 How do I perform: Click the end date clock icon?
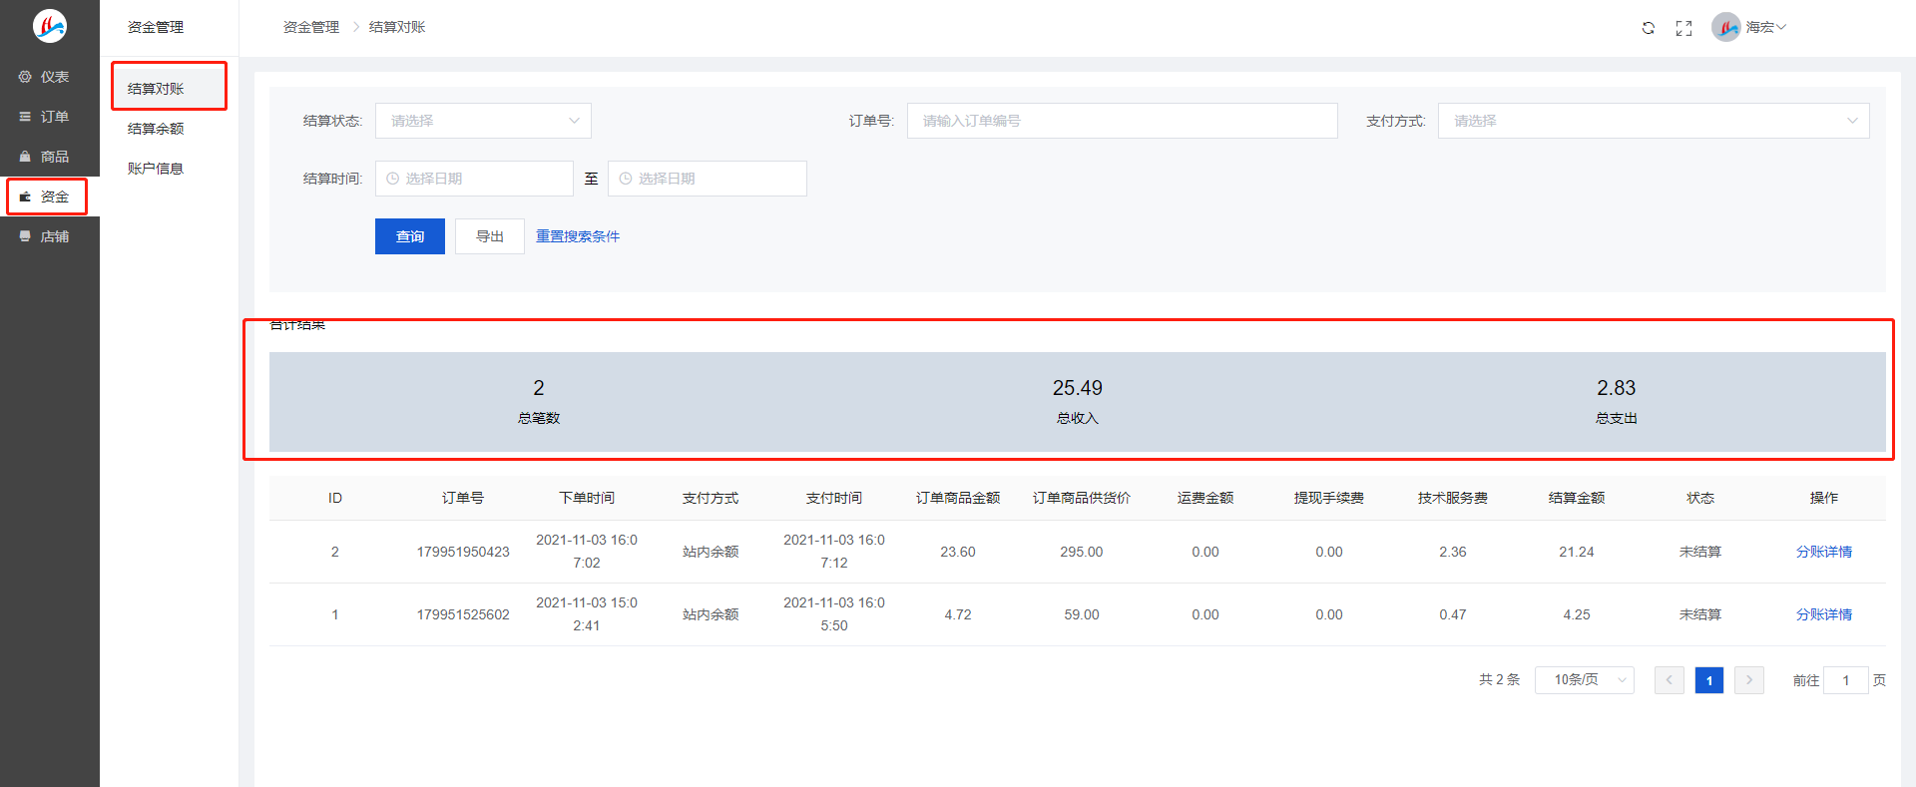(x=626, y=179)
